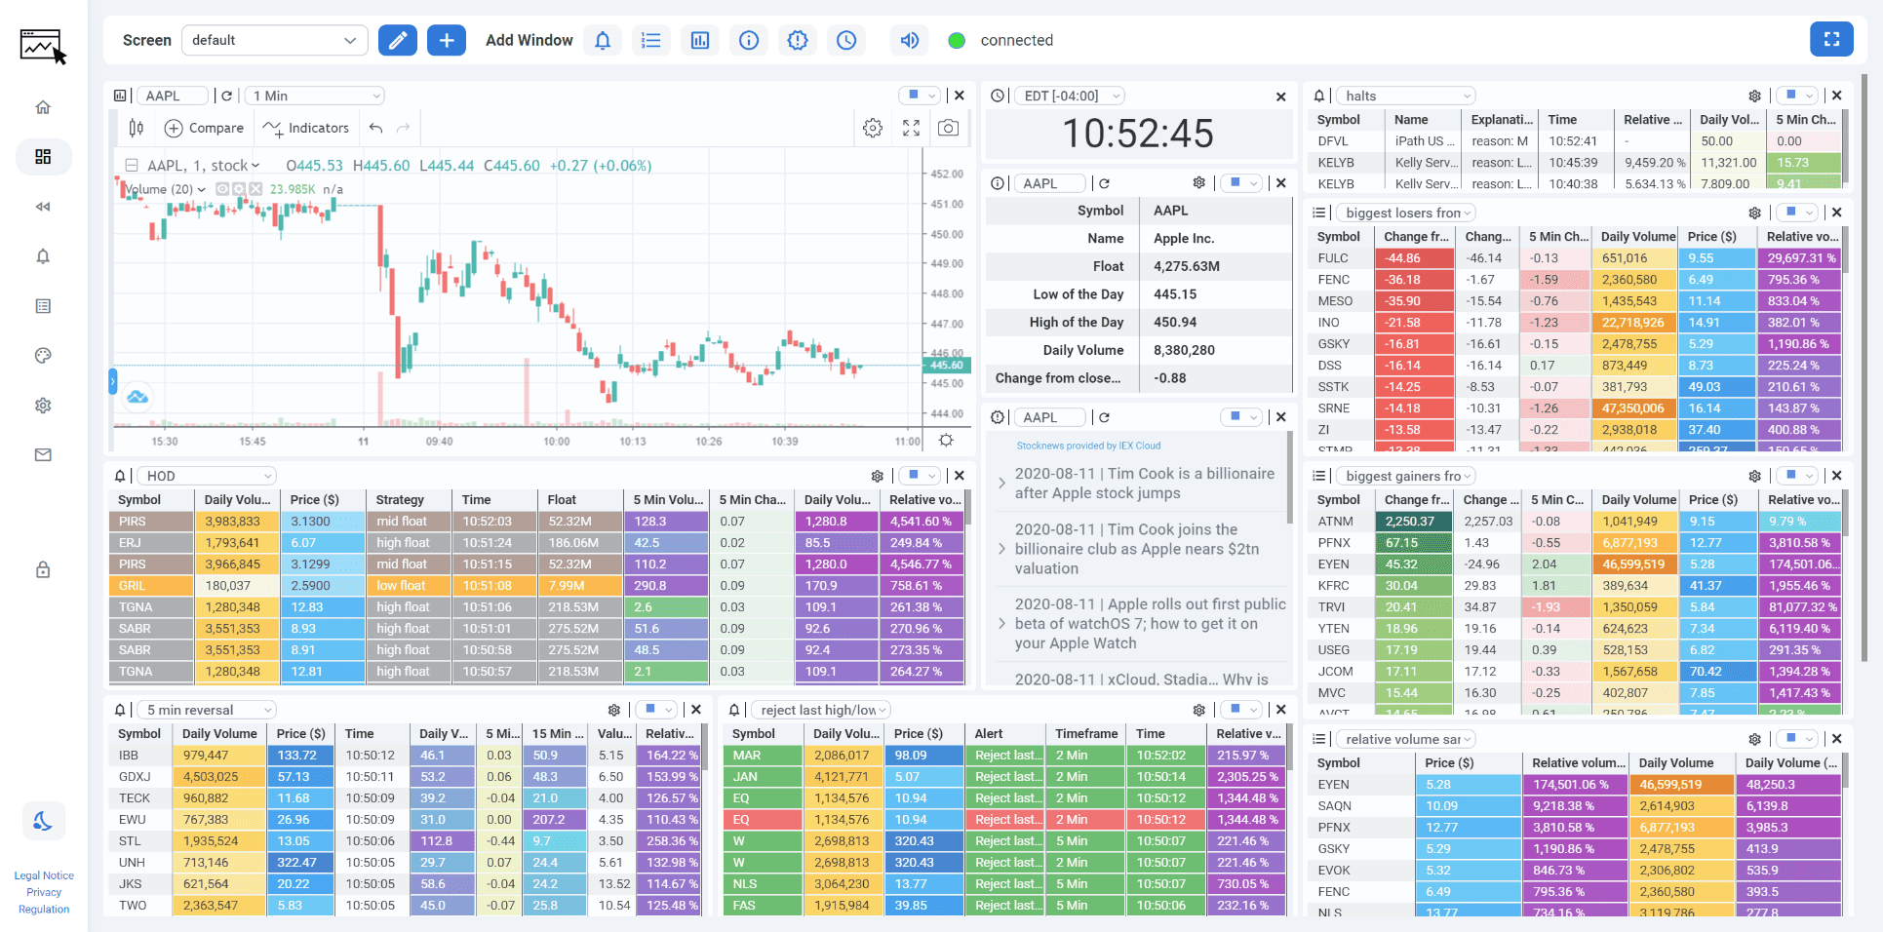Screen dimensions: 1883x932
Task: Open the Legal Notice link
Action: tap(44, 875)
